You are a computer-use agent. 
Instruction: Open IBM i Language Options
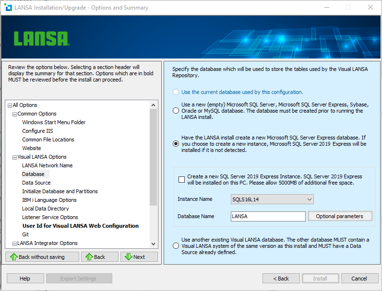tap(49, 200)
